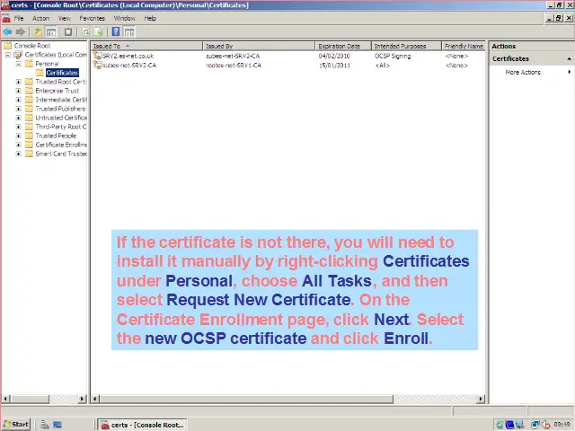Select the Trusted People folder

(55, 136)
